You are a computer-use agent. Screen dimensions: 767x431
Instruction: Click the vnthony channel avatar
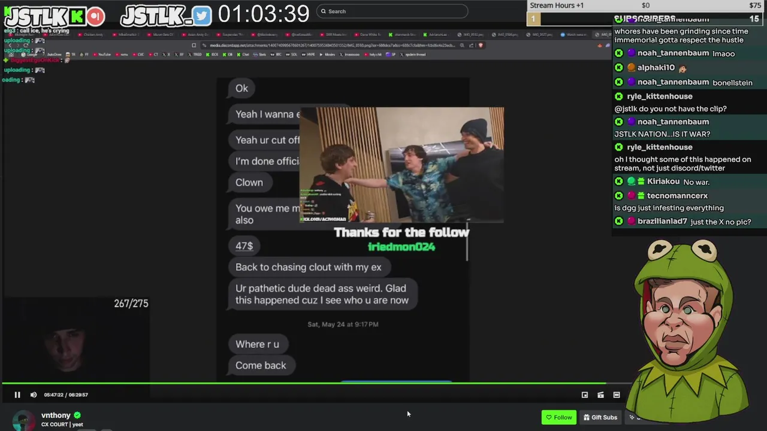pyautogui.click(x=24, y=420)
